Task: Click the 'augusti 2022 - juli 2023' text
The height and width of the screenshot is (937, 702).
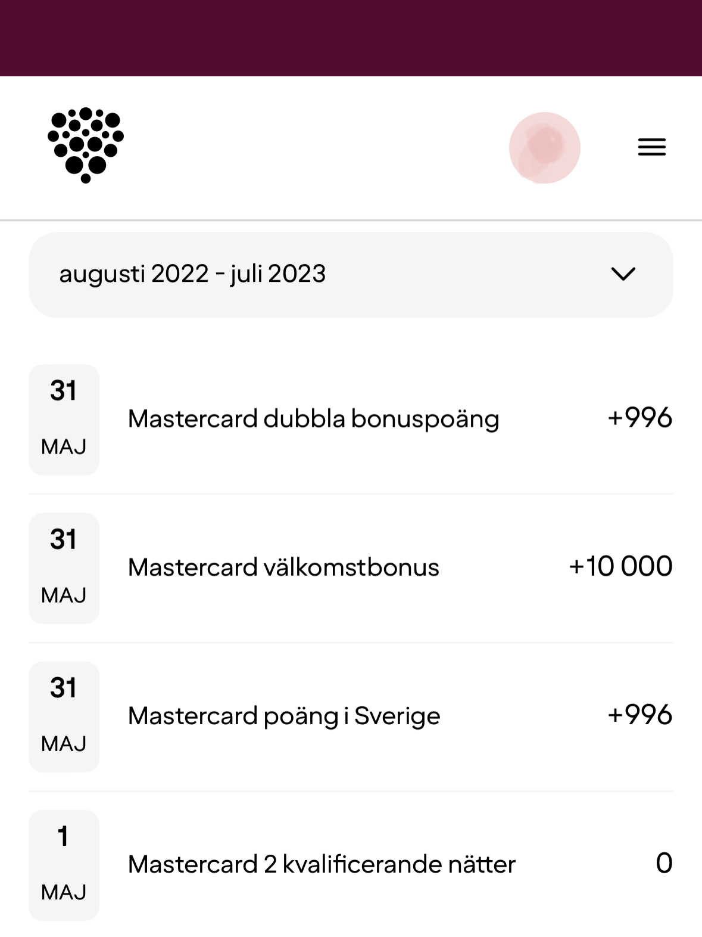Action: pyautogui.click(x=192, y=274)
